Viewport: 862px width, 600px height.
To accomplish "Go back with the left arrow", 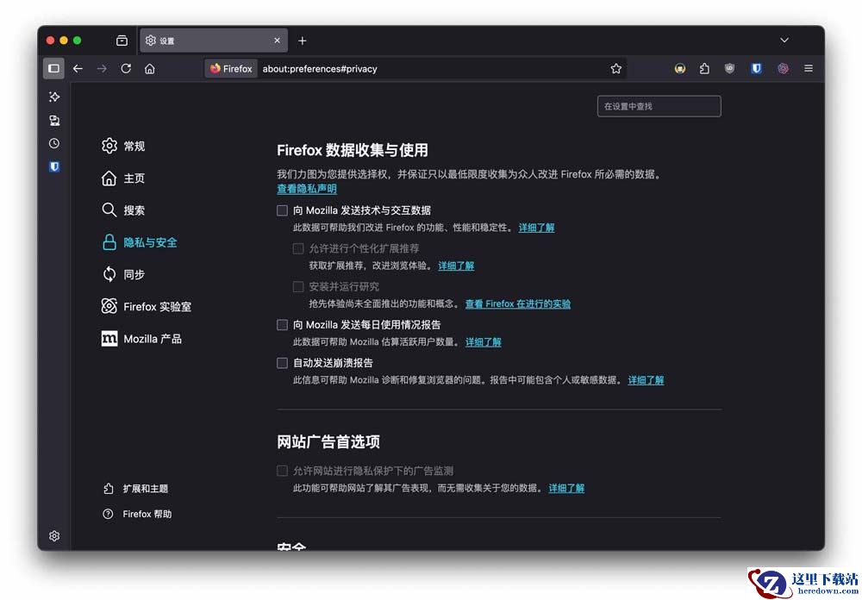I will pyautogui.click(x=78, y=69).
